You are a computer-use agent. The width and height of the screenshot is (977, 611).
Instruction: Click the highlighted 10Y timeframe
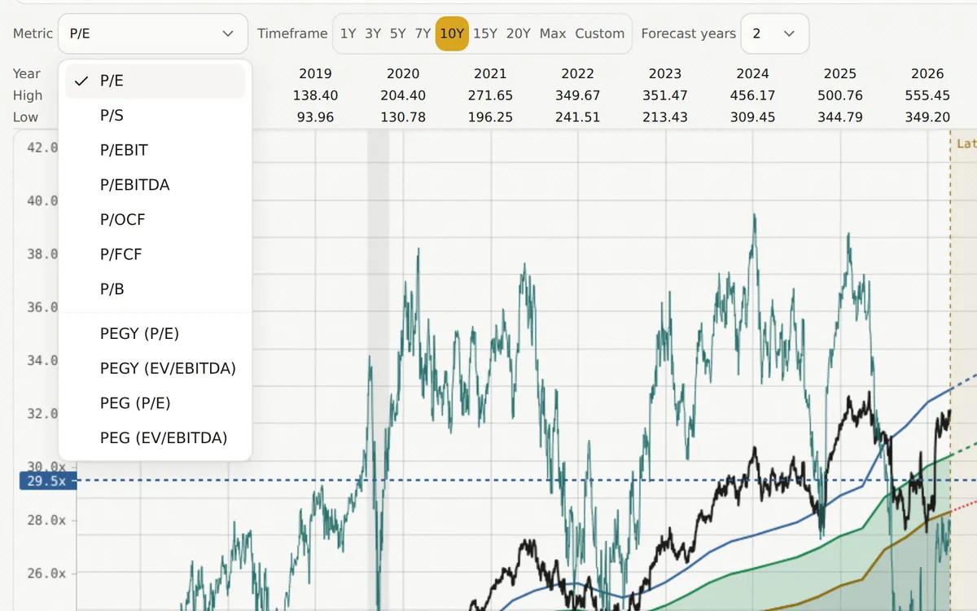point(452,33)
